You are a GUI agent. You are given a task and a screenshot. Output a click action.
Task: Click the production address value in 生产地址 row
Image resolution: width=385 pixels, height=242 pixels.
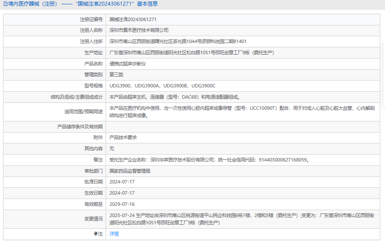(192, 53)
